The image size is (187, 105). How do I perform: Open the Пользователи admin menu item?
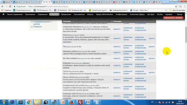(79, 14)
